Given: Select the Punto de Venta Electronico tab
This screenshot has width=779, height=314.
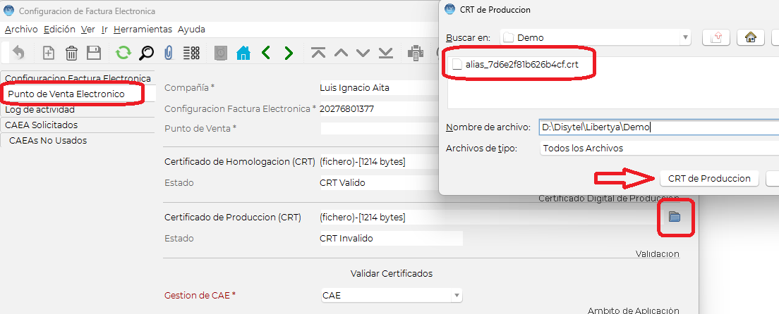Looking at the screenshot, I should point(78,94).
